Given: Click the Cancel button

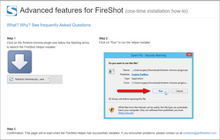Looking at the screenshot, I should 179,91.
